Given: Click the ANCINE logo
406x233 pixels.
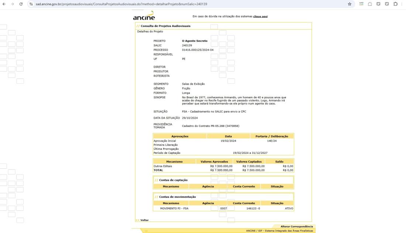Looking at the screenshot, I should pos(144,16).
